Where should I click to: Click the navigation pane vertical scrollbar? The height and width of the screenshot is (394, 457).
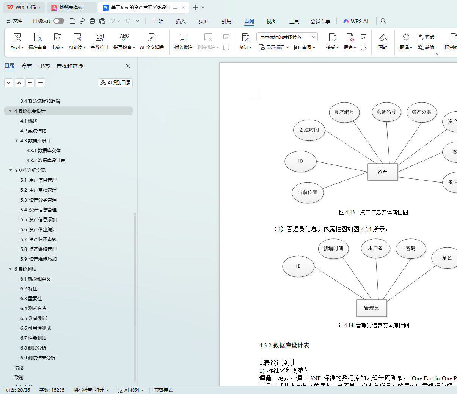[x=135, y=296]
